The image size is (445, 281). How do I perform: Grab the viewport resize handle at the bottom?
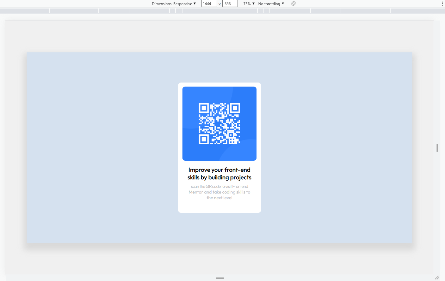(x=219, y=278)
